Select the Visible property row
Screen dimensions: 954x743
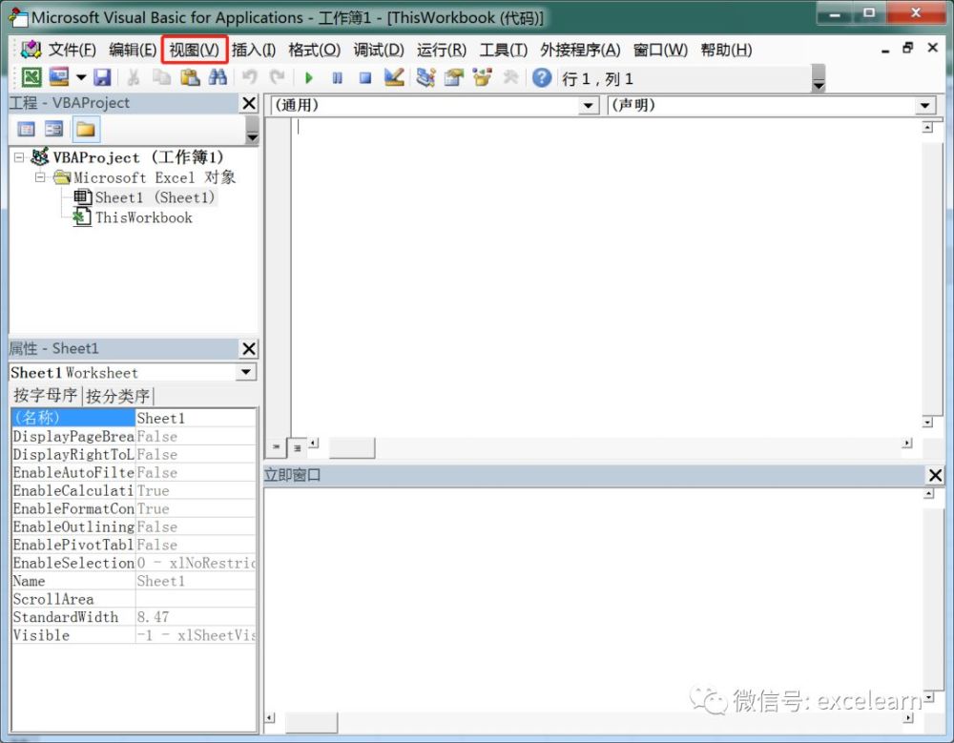click(x=134, y=635)
